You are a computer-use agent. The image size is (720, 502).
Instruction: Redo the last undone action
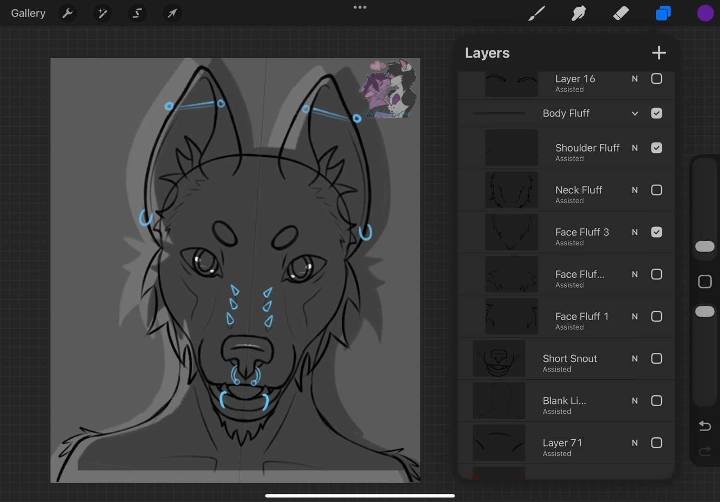(705, 451)
